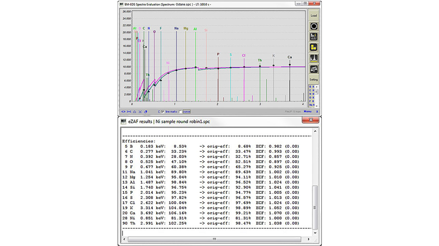Click the P label near 2 keV
Image resolution: width=439 pixels, height=246 pixels.
[218, 54]
